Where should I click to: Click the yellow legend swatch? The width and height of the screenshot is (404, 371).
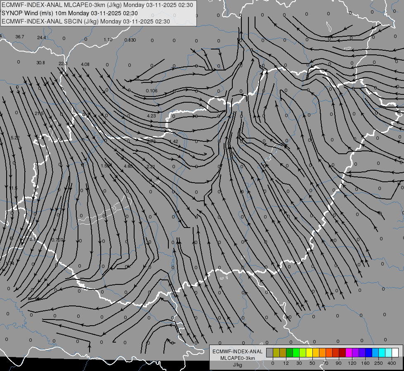(x=309, y=352)
